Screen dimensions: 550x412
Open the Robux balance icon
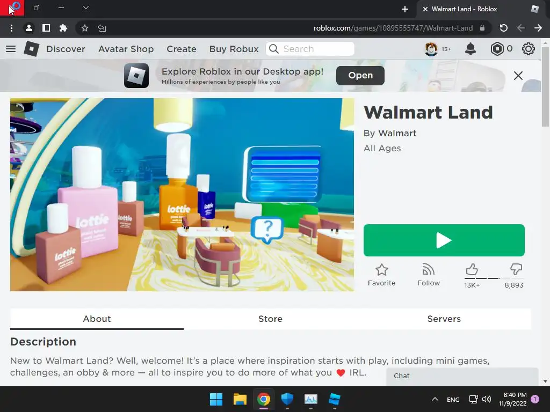(497, 49)
